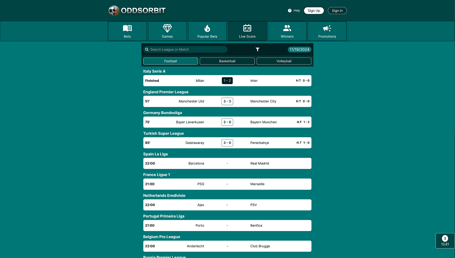Open the Live Score scoreboard icon
The image size is (455, 258).
[247, 28]
